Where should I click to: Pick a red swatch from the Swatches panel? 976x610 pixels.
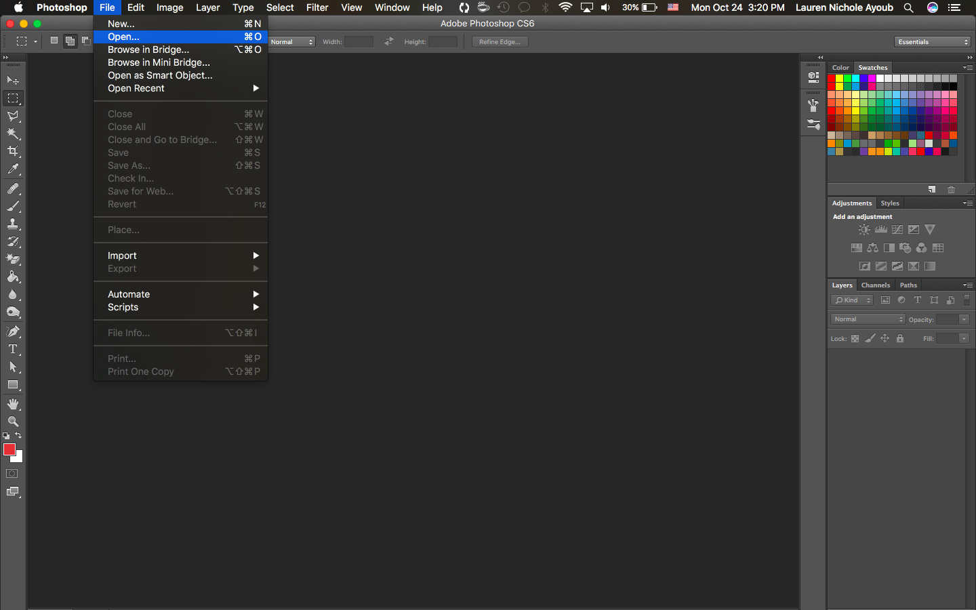(831, 79)
